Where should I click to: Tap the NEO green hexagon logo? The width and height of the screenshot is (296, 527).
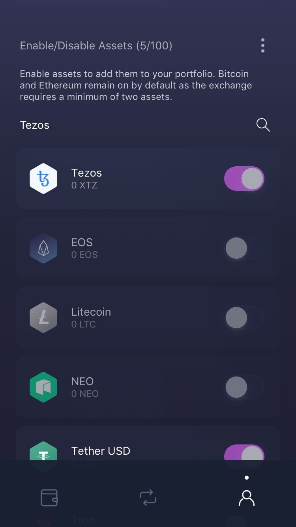[43, 387]
